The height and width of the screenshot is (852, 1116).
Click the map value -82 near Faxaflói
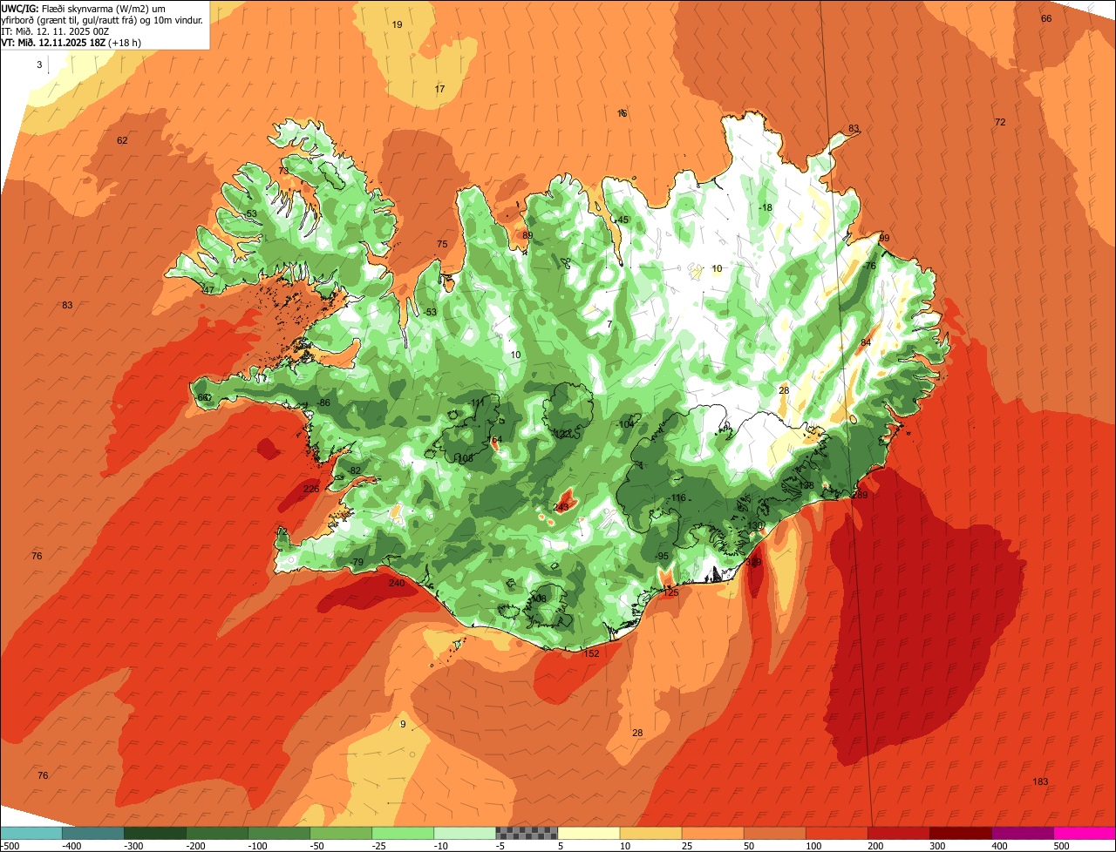point(354,470)
